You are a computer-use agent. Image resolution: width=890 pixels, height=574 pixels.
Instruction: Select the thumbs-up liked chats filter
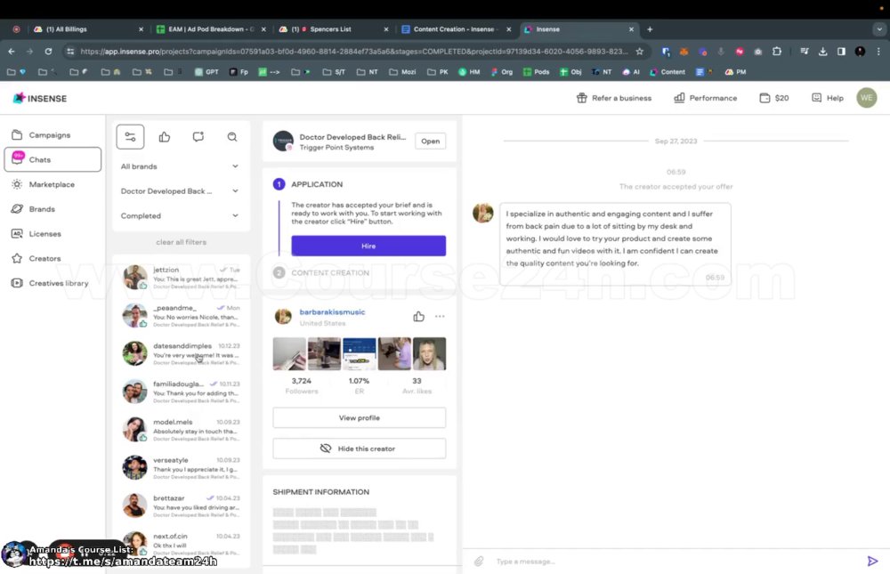click(x=165, y=137)
